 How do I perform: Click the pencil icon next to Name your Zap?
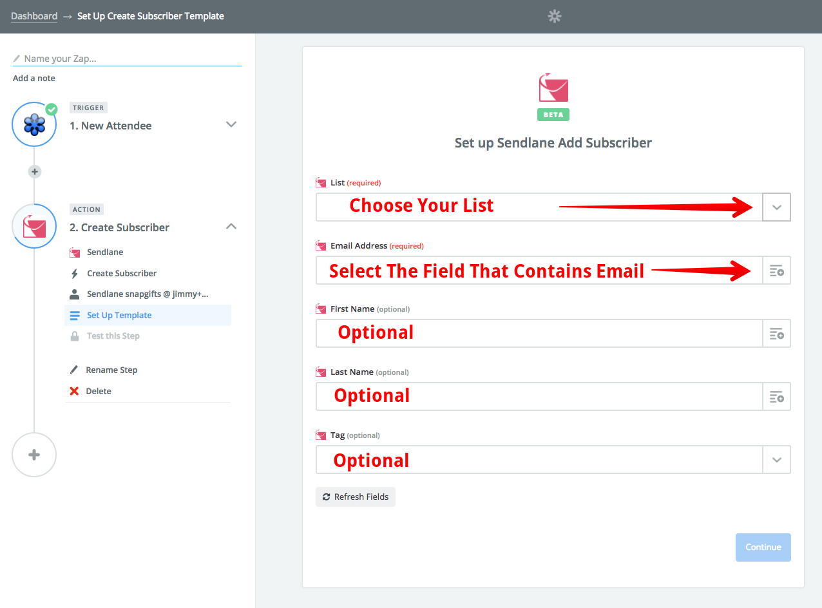tap(17, 59)
